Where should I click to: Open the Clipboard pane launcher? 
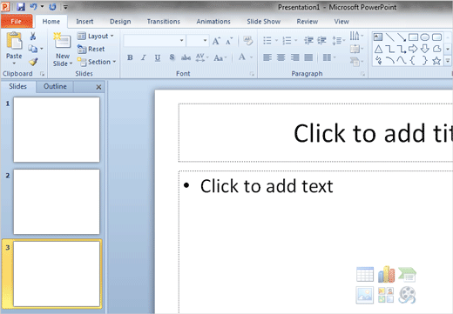point(42,74)
